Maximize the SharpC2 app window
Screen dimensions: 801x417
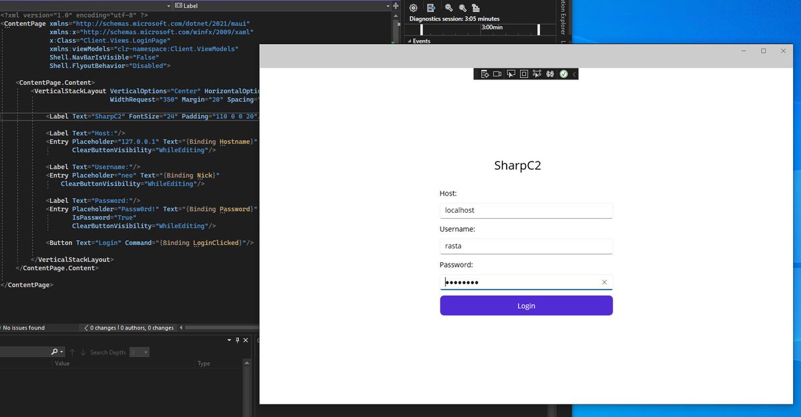[764, 51]
